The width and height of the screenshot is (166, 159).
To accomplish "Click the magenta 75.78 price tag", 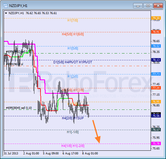I will (156, 144).
